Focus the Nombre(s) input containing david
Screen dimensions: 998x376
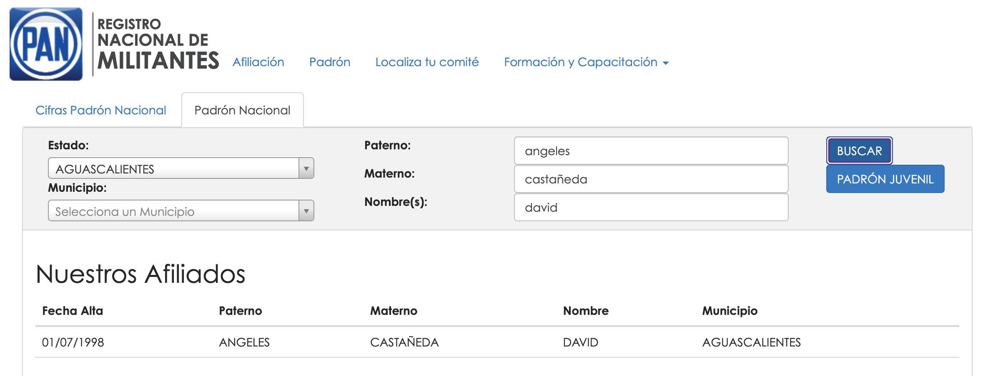point(651,208)
